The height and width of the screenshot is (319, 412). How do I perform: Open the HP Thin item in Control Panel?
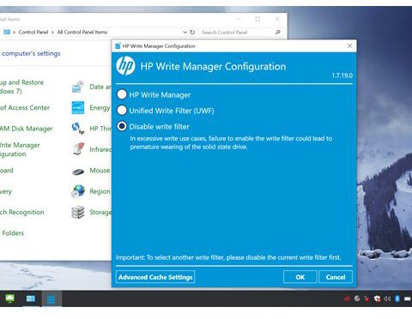pyautogui.click(x=91, y=129)
